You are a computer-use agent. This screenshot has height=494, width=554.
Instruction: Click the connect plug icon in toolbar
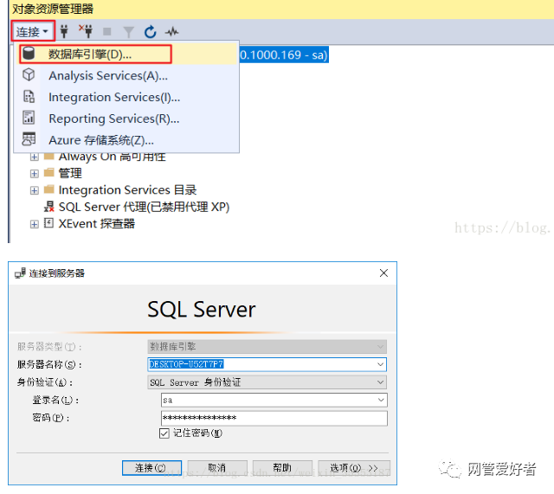point(64,31)
